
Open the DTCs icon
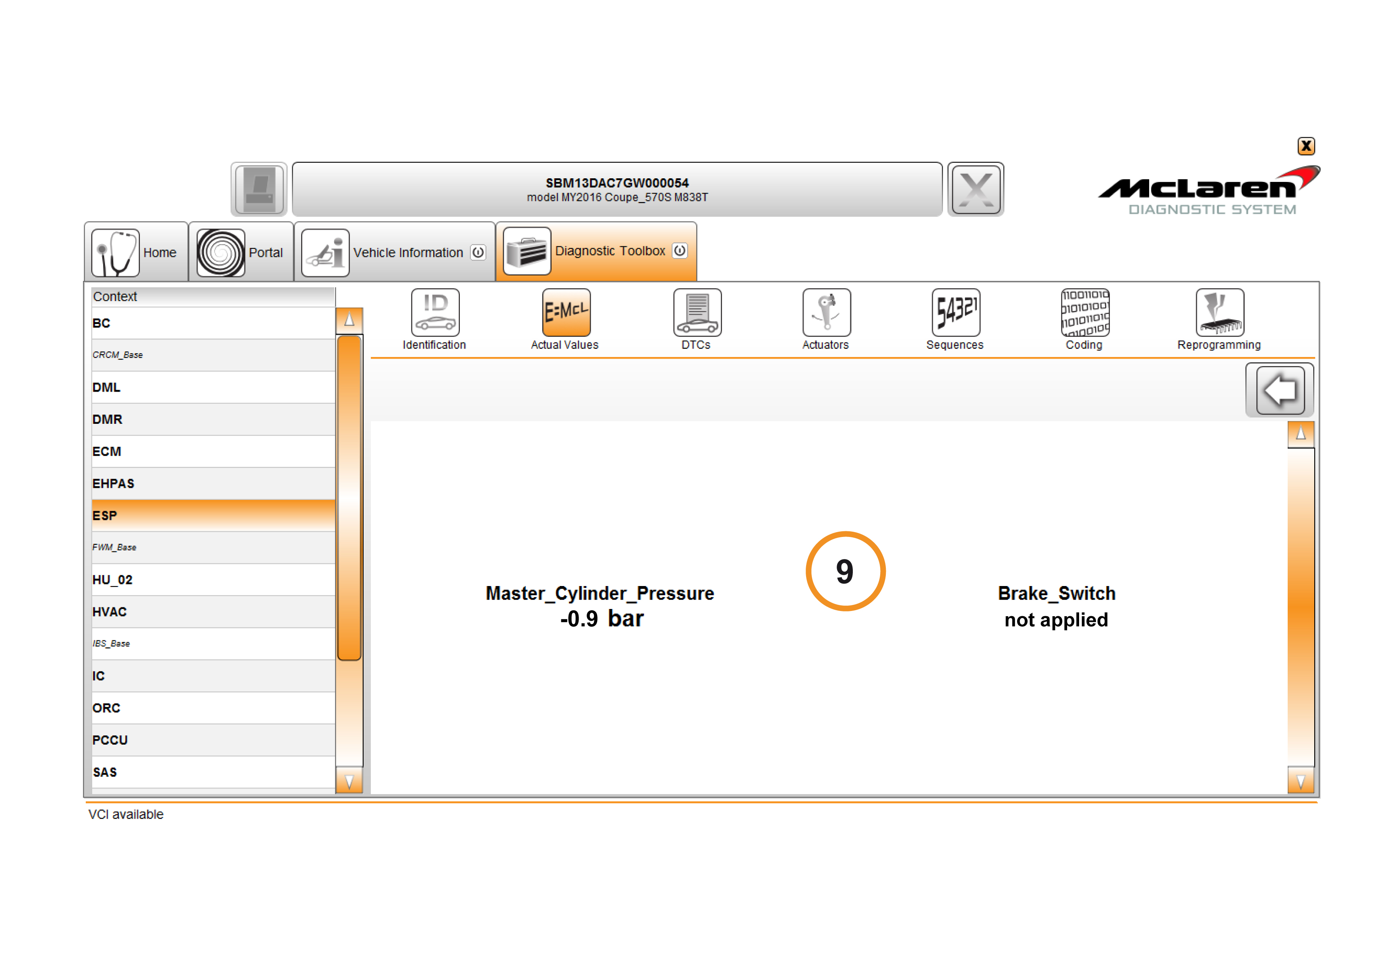coord(697,312)
